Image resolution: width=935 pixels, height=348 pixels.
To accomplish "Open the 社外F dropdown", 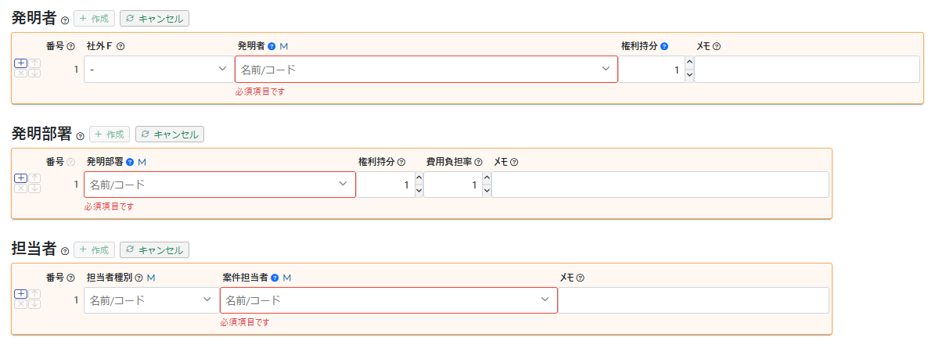I will point(159,69).
